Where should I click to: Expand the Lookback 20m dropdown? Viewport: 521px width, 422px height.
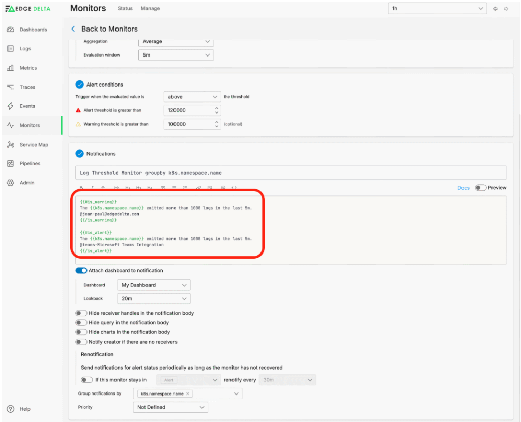point(154,299)
